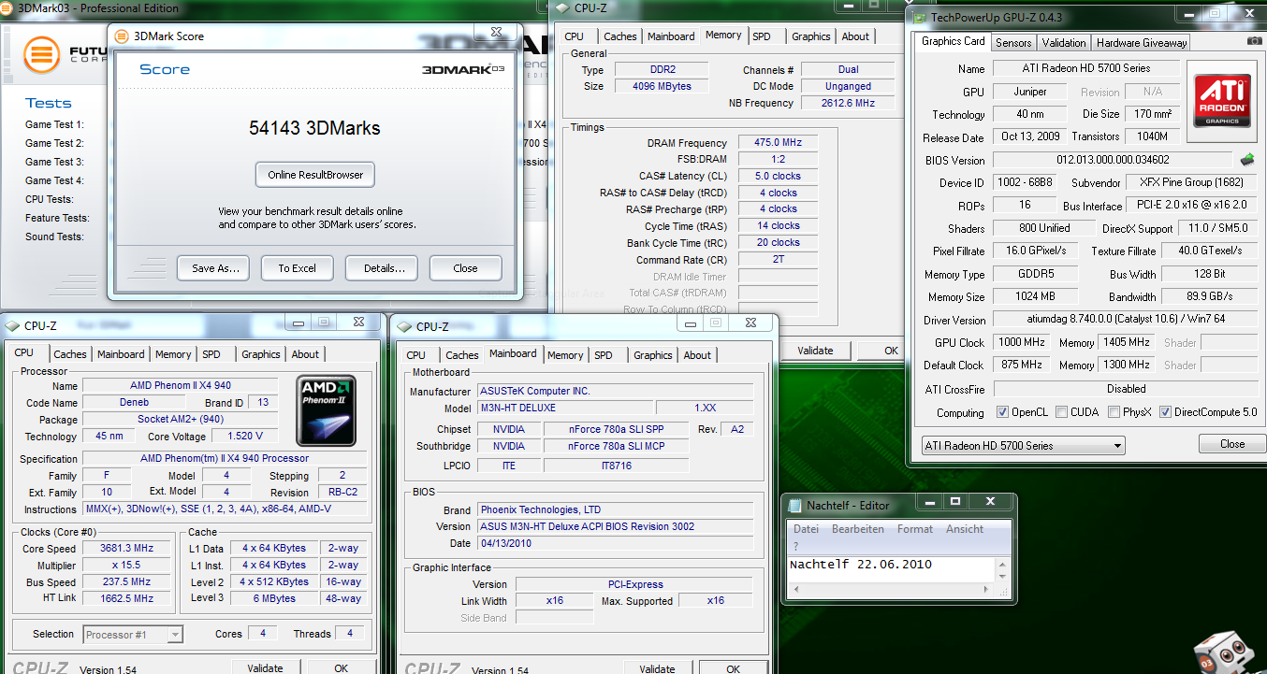This screenshot has height=674, width=1267.
Task: Click the AMD Phenom II logo in CPU-Z
Action: click(x=326, y=410)
